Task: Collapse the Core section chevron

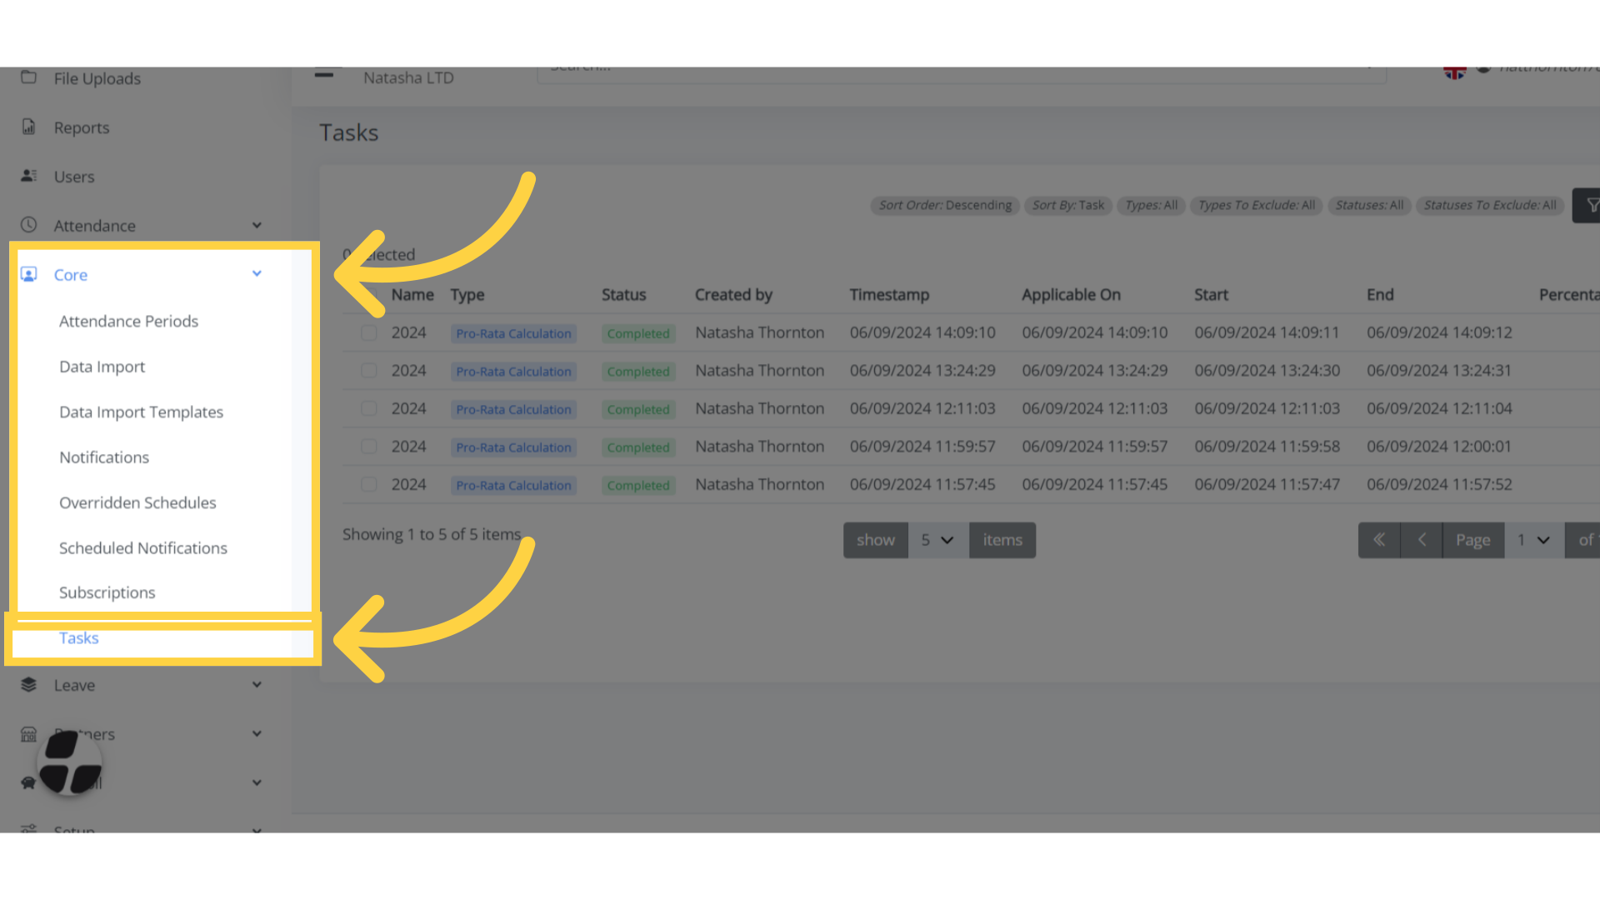Action: (x=257, y=273)
